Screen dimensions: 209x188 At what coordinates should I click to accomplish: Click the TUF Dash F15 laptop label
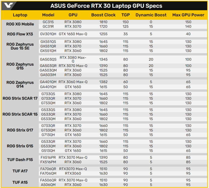click(20, 160)
